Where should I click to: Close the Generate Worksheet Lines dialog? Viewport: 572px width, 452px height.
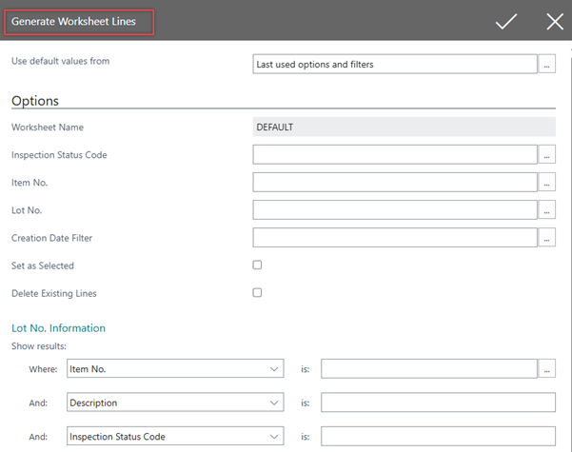coord(555,21)
